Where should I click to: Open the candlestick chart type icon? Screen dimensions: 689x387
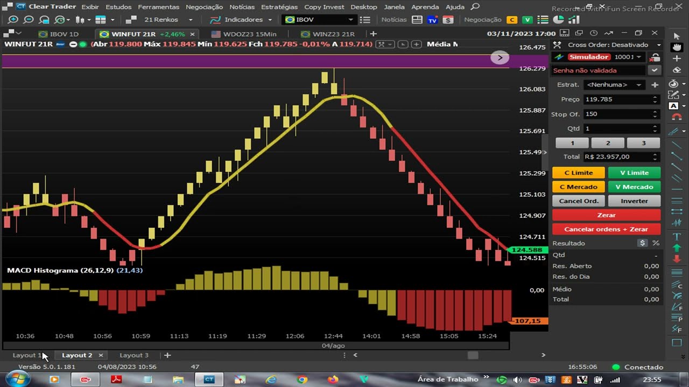80,19
